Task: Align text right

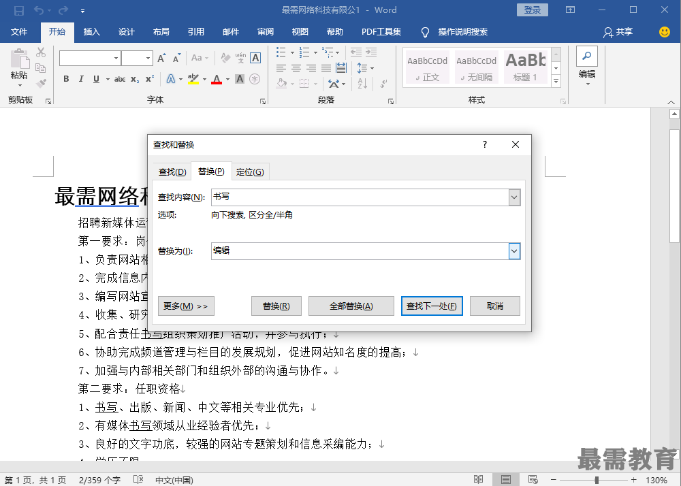Action: click(x=311, y=68)
